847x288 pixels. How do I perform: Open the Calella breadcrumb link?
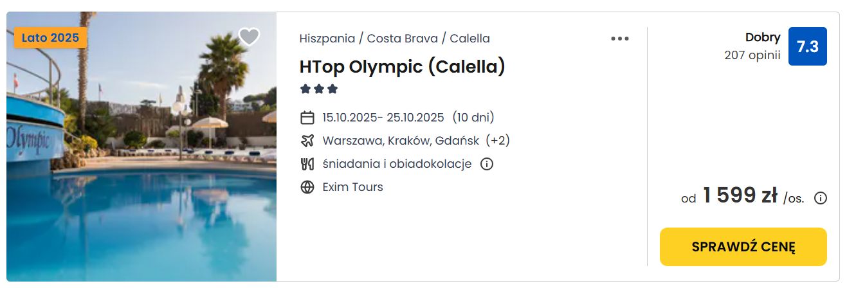pyautogui.click(x=470, y=39)
